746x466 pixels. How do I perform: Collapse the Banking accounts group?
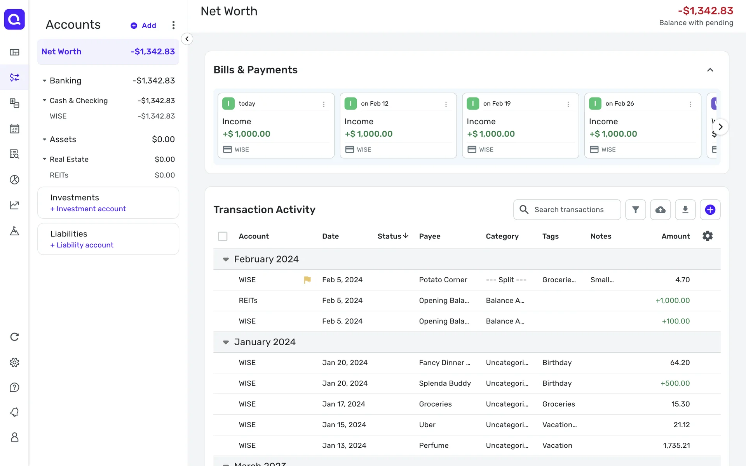(x=45, y=81)
